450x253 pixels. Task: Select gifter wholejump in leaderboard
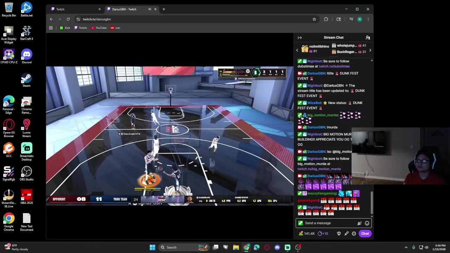349,46
